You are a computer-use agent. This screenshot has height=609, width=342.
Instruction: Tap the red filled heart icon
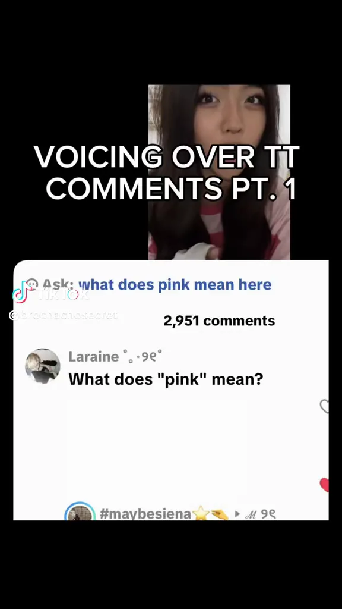[x=324, y=485]
